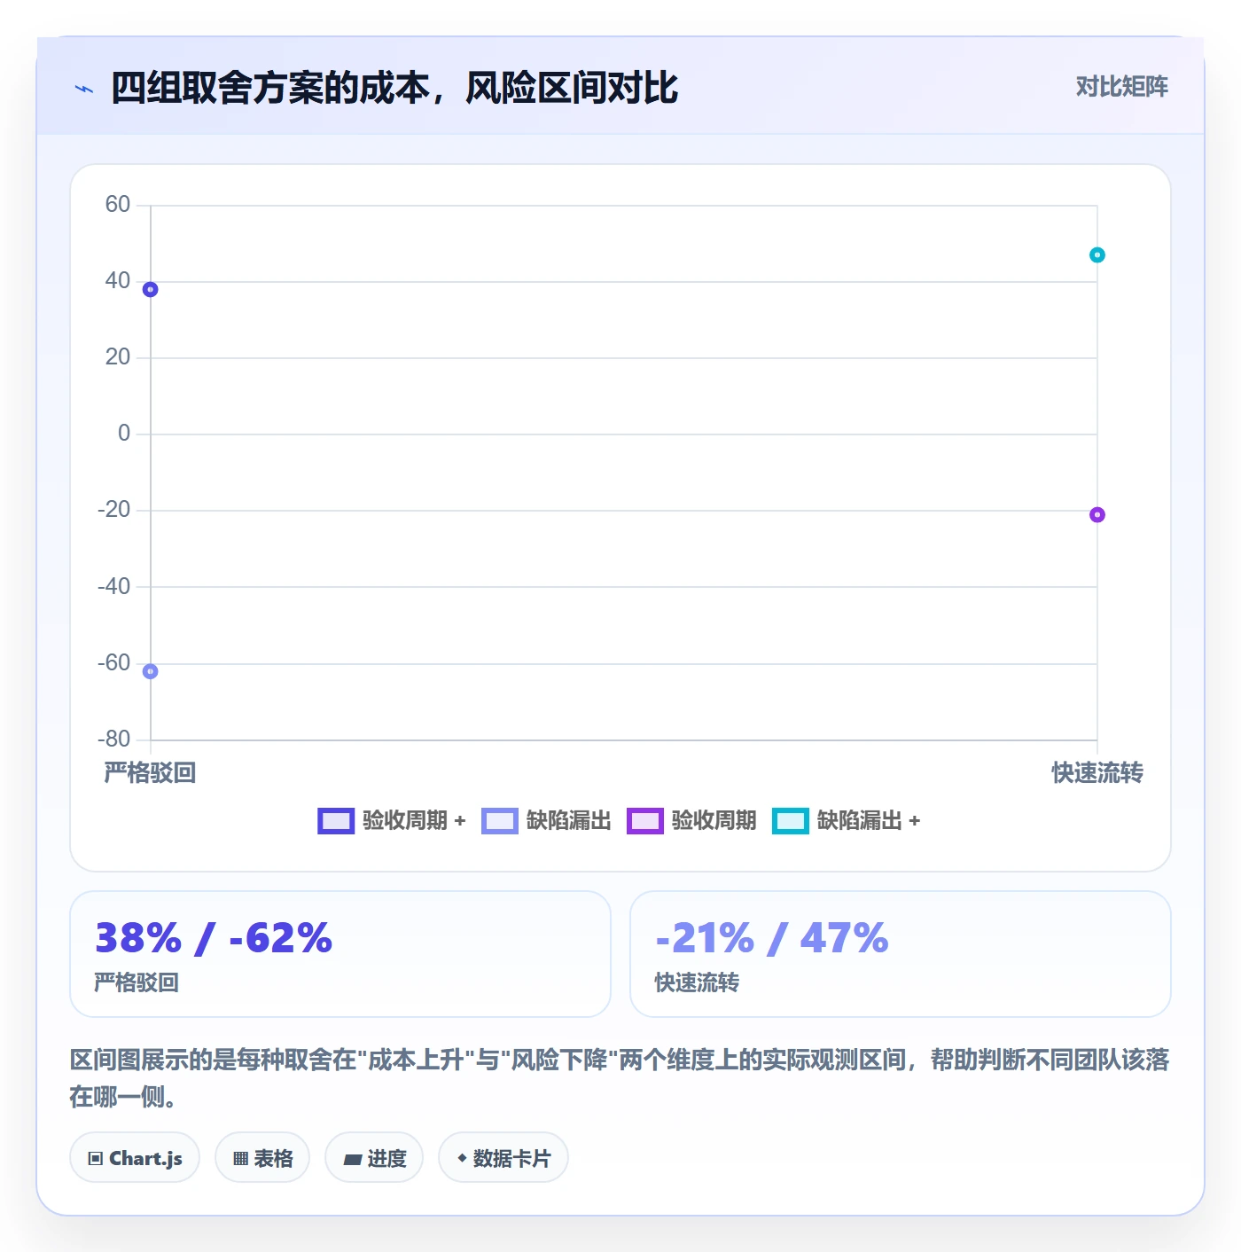1241x1252 pixels.
Task: Click the 表格 tag chip
Action: pyautogui.click(x=262, y=1157)
